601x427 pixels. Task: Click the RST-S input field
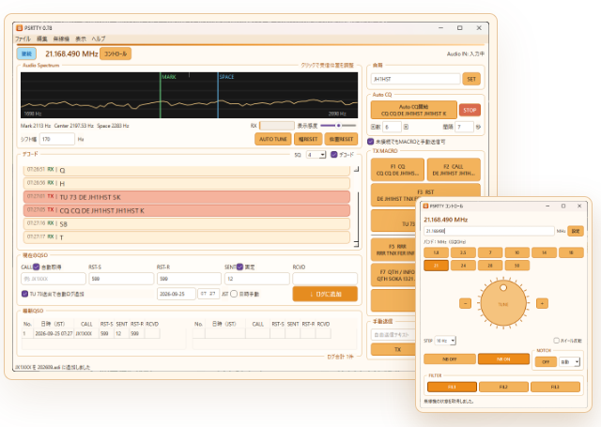(121, 279)
